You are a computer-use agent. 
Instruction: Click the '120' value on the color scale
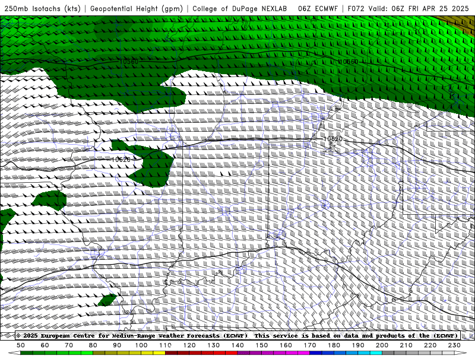(x=189, y=345)
